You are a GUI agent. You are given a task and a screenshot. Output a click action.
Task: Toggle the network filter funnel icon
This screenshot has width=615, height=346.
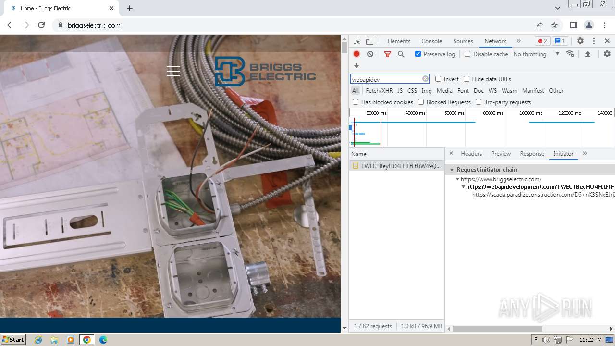click(388, 54)
